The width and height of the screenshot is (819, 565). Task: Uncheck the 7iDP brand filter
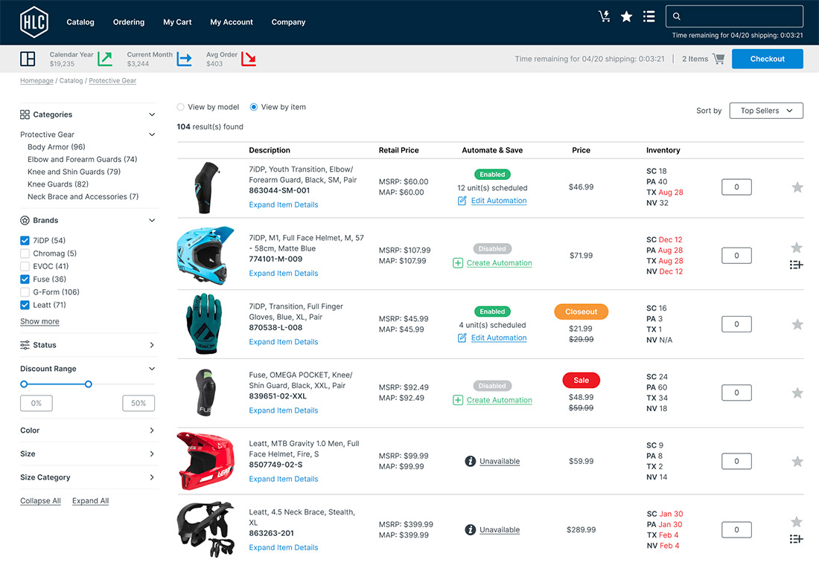click(25, 241)
